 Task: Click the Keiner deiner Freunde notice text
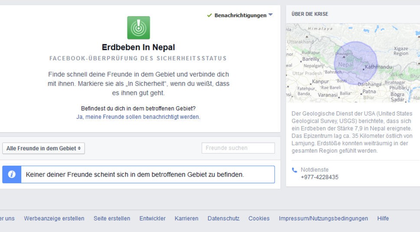pos(135,175)
